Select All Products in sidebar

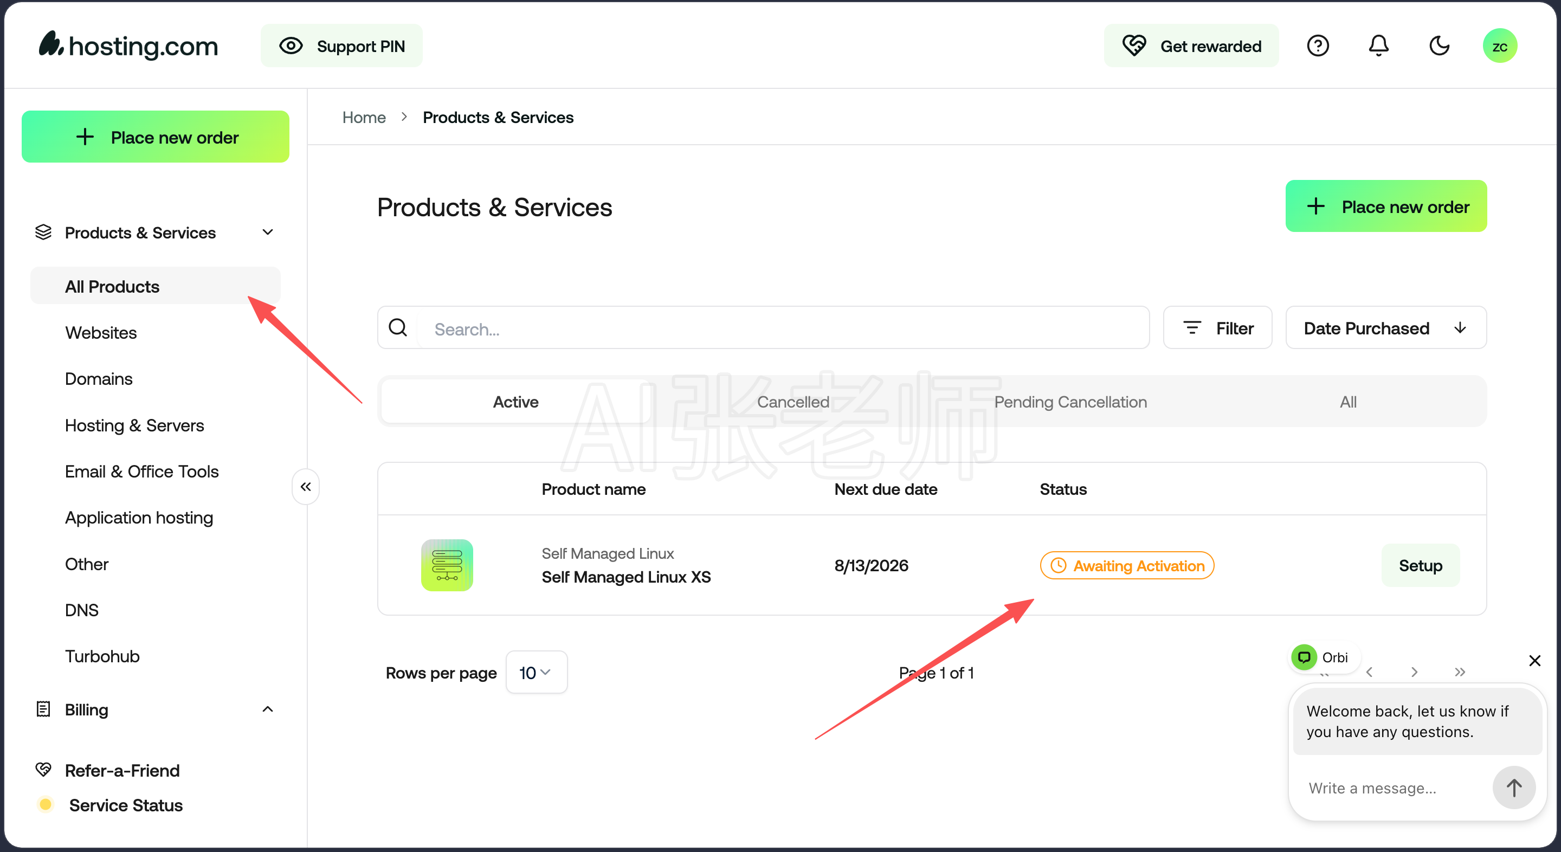[155, 286]
